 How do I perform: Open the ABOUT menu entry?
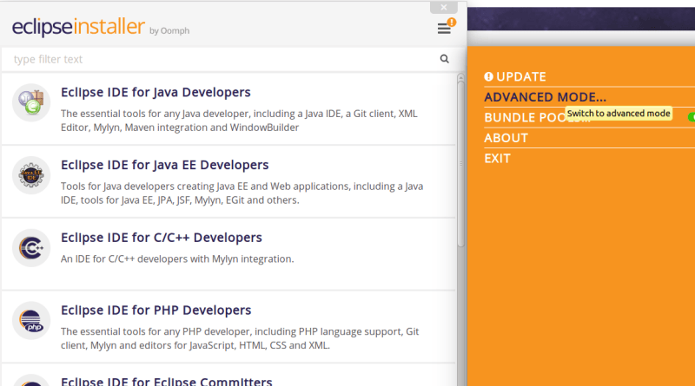[x=506, y=138]
